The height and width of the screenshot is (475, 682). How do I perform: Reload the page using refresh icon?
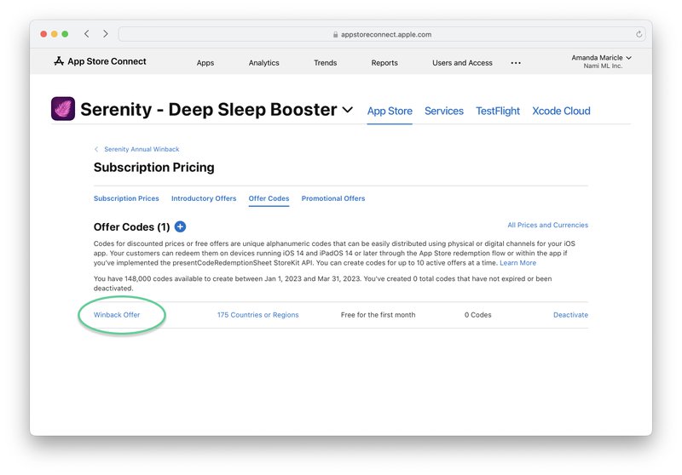[x=639, y=34]
